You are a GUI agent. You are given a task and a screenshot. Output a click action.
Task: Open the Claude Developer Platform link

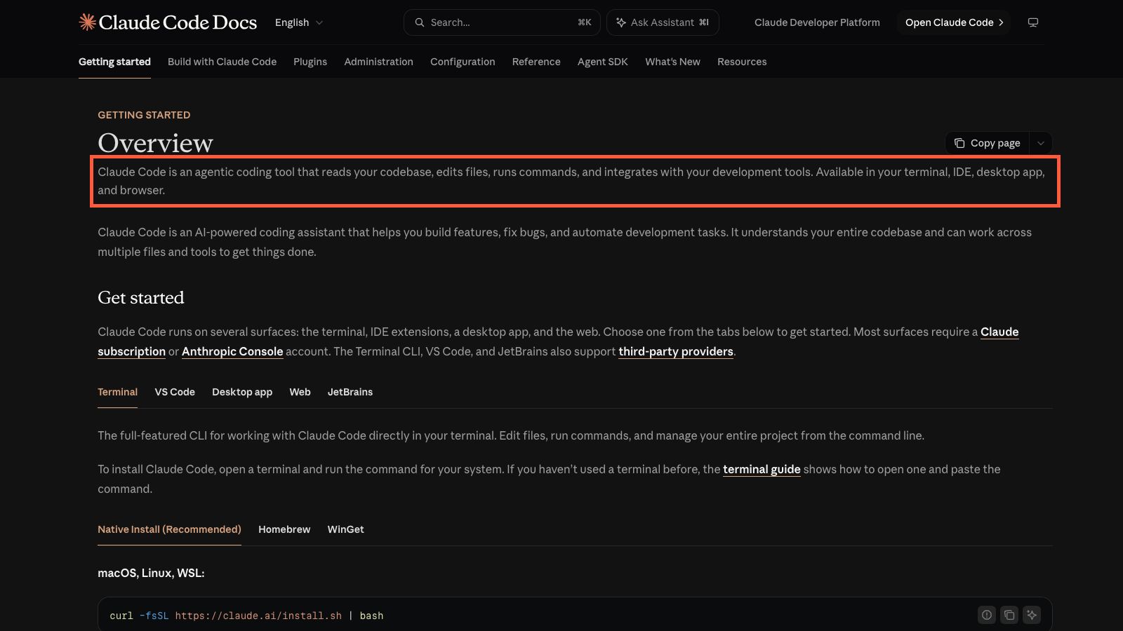pos(817,22)
